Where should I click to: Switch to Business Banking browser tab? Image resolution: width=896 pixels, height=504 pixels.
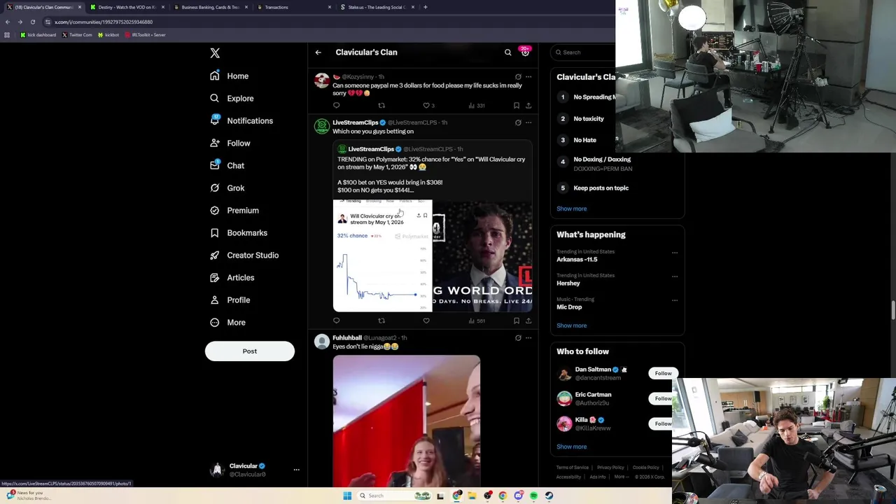pyautogui.click(x=210, y=7)
